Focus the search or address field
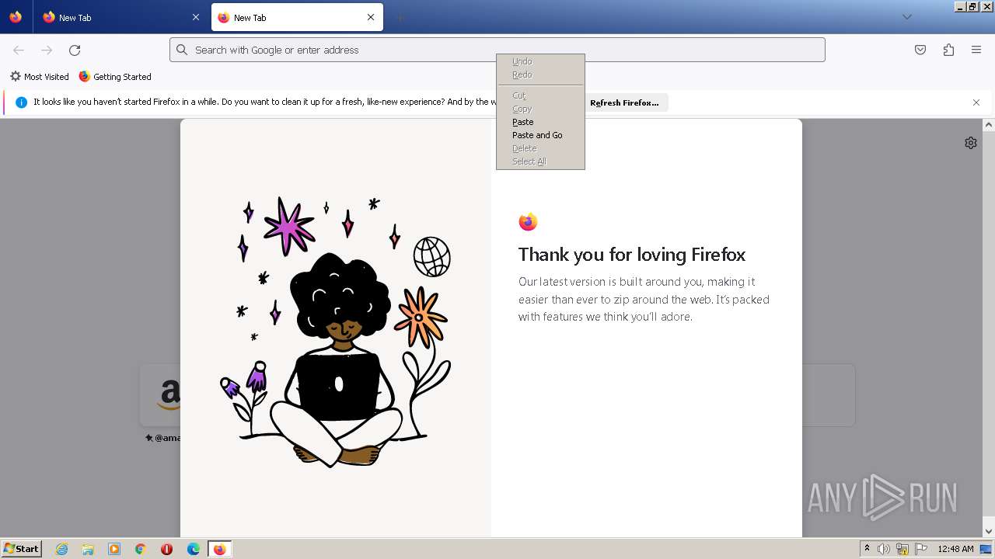Viewport: 995px width, 559px height. coord(497,50)
